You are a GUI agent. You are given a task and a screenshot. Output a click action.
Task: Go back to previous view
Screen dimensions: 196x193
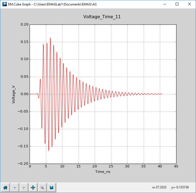pyautogui.click(x=15, y=188)
